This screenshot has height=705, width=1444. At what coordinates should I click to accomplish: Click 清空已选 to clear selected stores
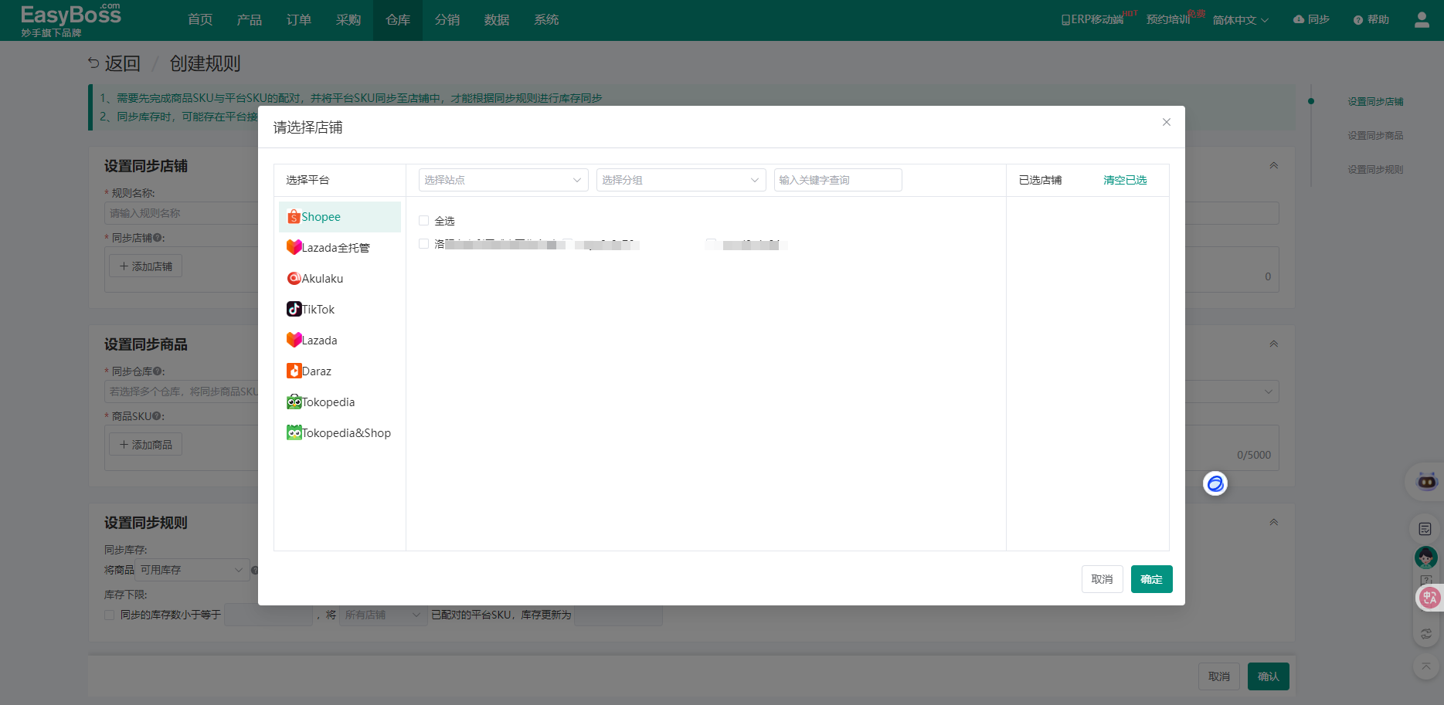(1125, 180)
